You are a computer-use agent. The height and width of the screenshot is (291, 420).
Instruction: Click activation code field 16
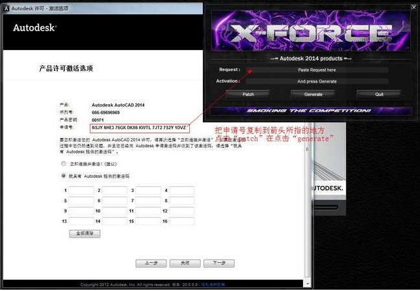pos(181,221)
